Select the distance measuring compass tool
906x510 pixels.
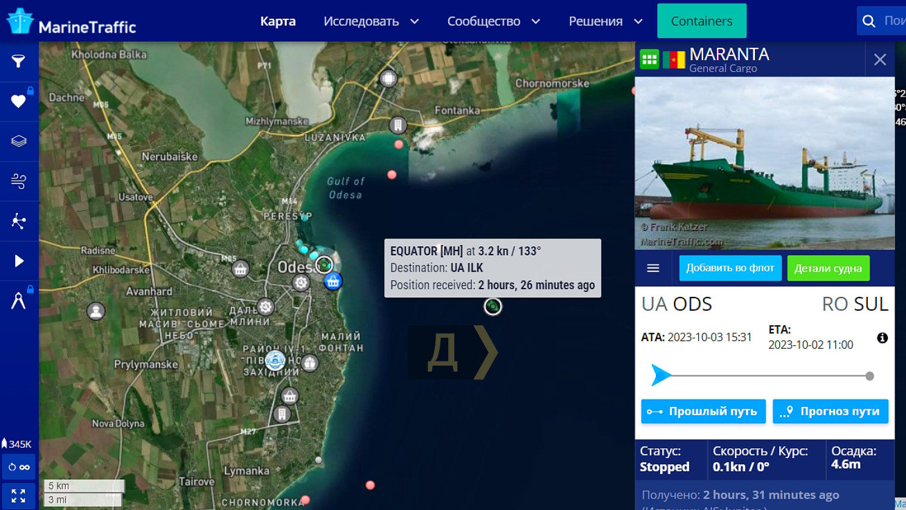[x=19, y=300]
